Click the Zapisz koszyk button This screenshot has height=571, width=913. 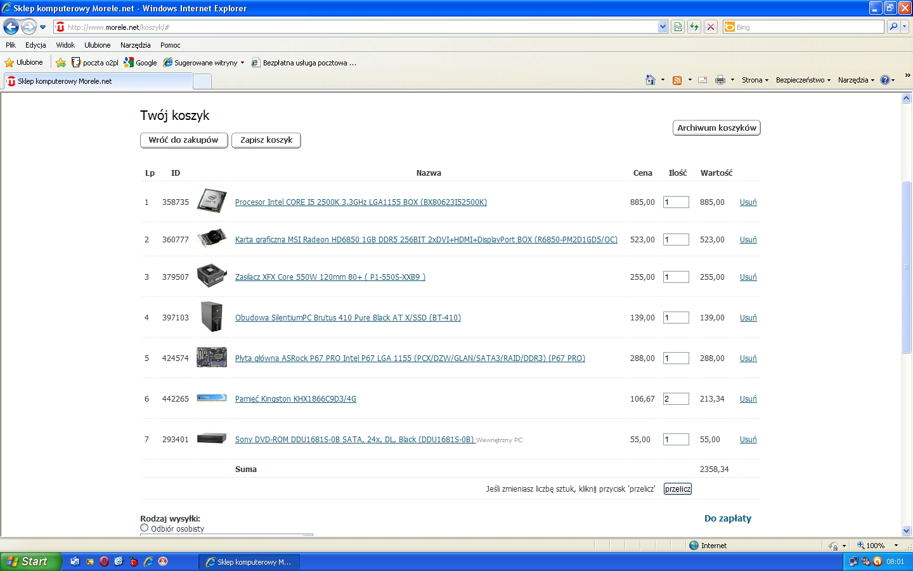click(266, 140)
